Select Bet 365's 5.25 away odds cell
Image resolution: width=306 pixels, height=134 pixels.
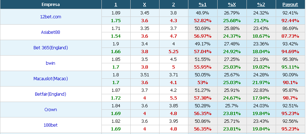point(174,52)
